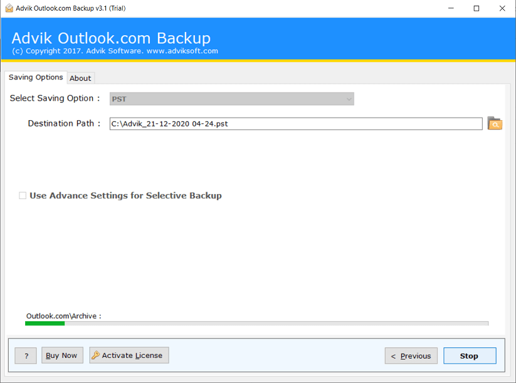The width and height of the screenshot is (516, 383).
Task: Click the Destination Path input field
Action: tap(296, 124)
